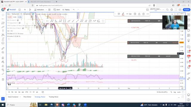Viewport: 191px width, 107px height.
Task: Open the Indicators dialog
Action: click(39, 10)
